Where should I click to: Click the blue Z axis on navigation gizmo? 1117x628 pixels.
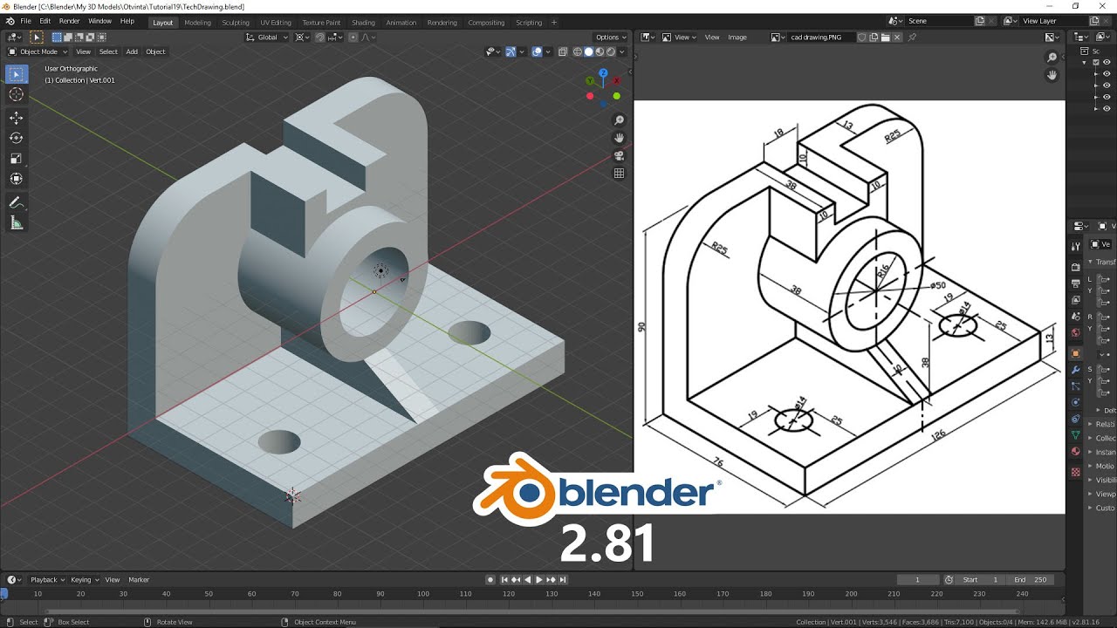coord(603,74)
